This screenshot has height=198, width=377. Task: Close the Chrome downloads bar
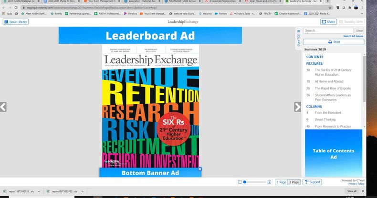[363, 191]
